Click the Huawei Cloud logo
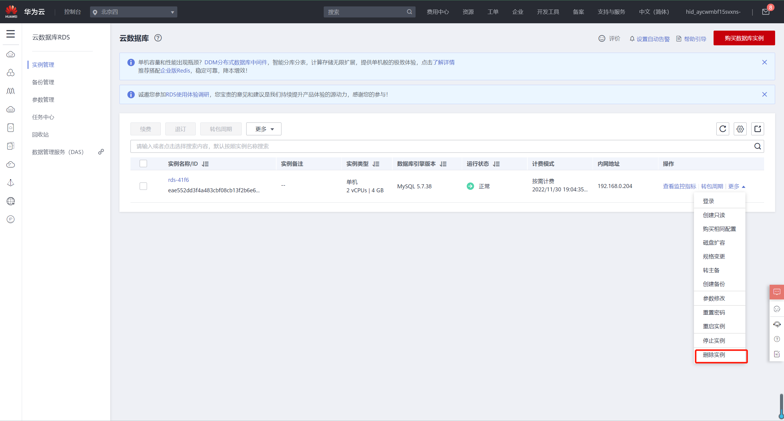 [x=11, y=12]
